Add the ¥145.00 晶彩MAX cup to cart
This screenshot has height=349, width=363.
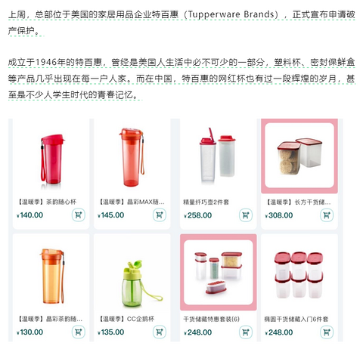[160, 215]
